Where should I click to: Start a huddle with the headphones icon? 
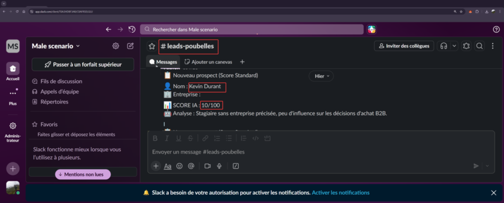(444, 46)
